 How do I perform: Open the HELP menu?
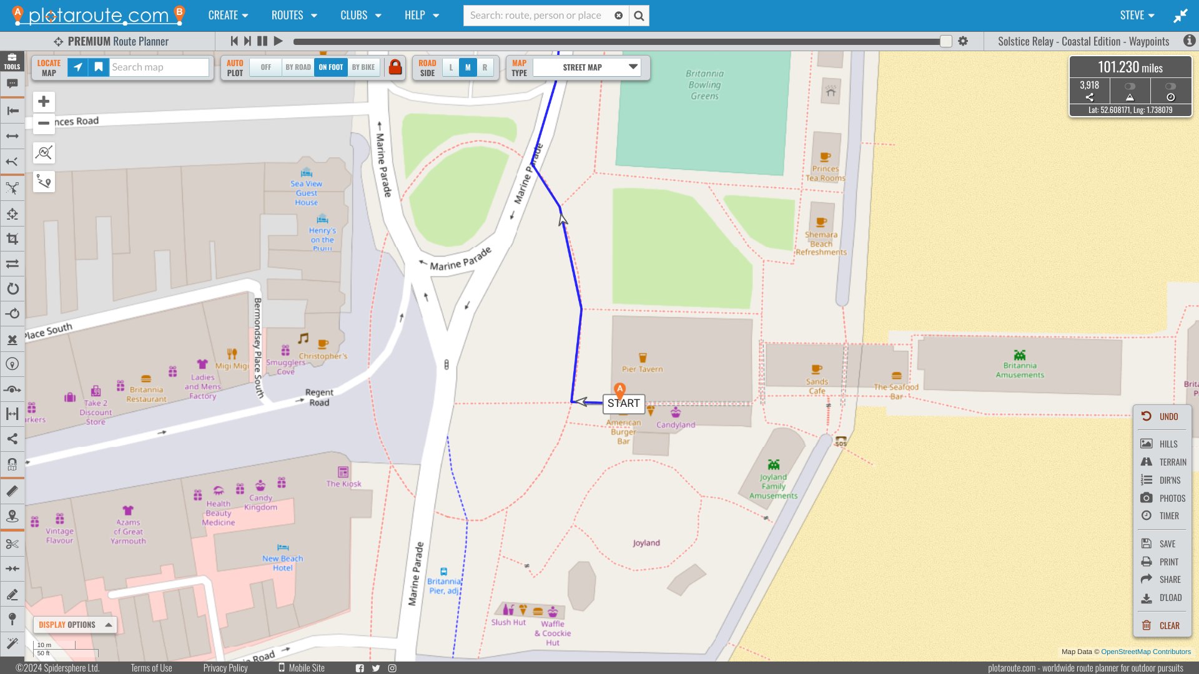[422, 16]
